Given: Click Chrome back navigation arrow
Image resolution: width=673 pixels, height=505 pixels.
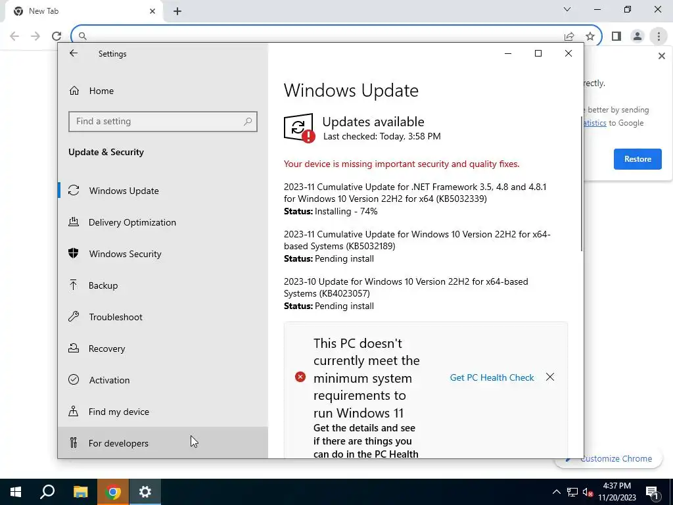Looking at the screenshot, I should pos(14,36).
